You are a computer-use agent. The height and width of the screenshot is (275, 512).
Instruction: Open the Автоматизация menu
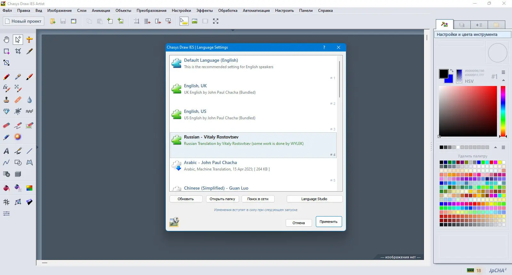coord(256,11)
